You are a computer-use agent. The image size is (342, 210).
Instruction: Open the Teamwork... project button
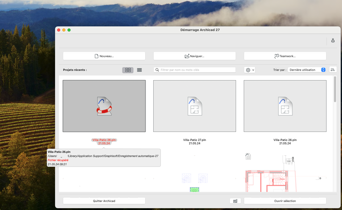(x=285, y=56)
